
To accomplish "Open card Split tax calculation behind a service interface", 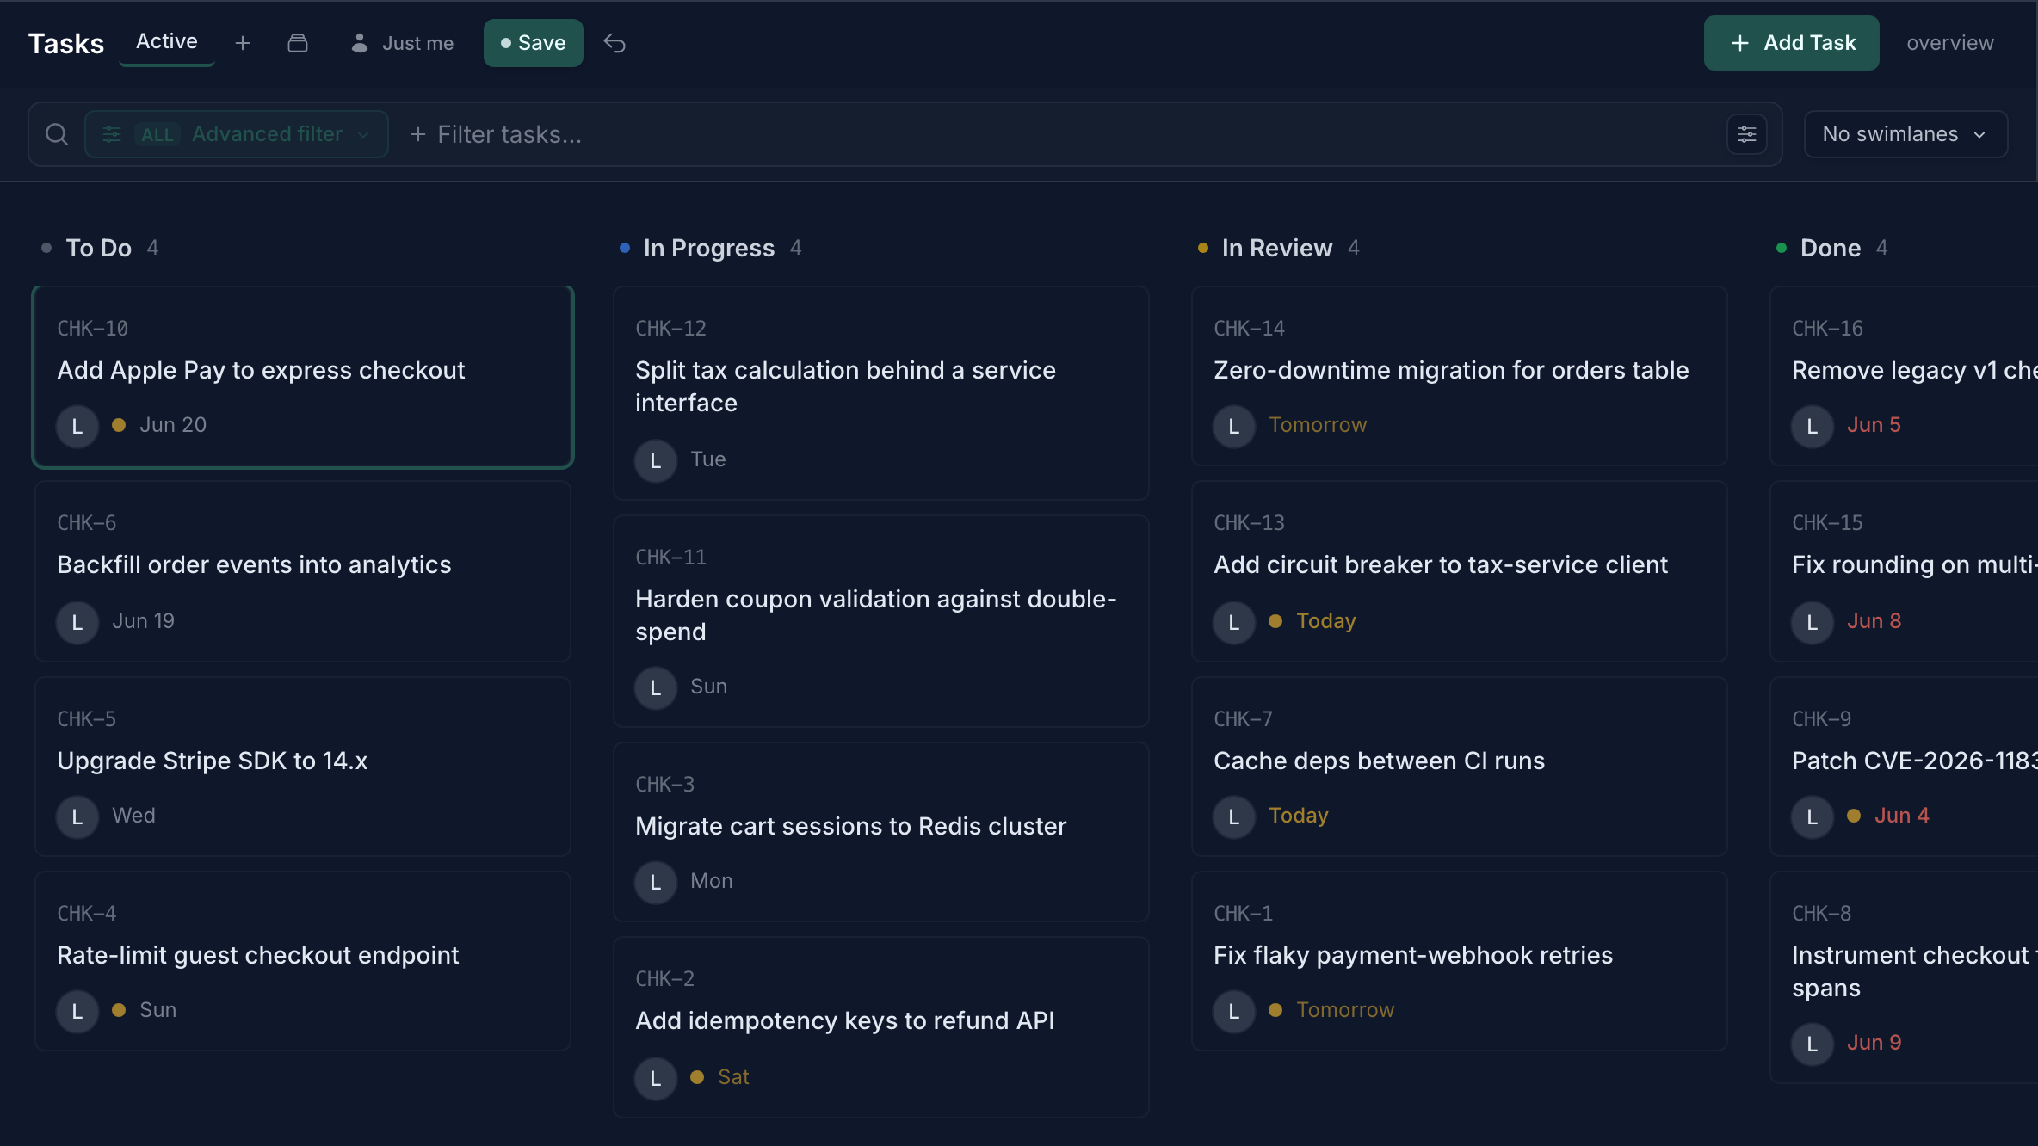I will click(x=881, y=393).
